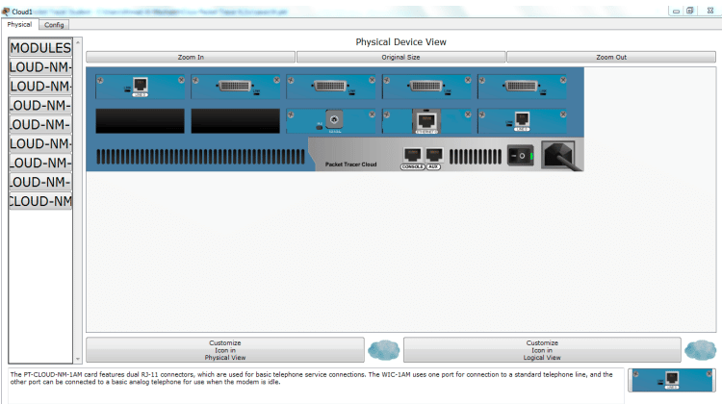
Task: Select the serial port above the coaxial module
Action: [330, 86]
